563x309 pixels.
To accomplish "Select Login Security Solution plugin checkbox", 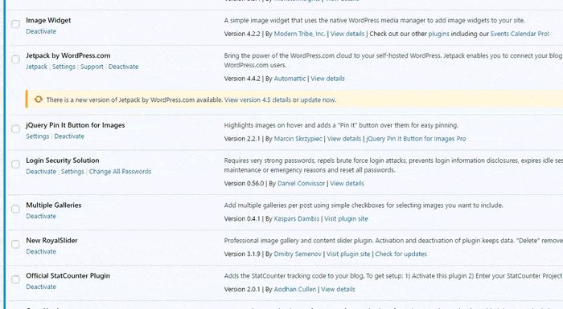I will (x=15, y=165).
